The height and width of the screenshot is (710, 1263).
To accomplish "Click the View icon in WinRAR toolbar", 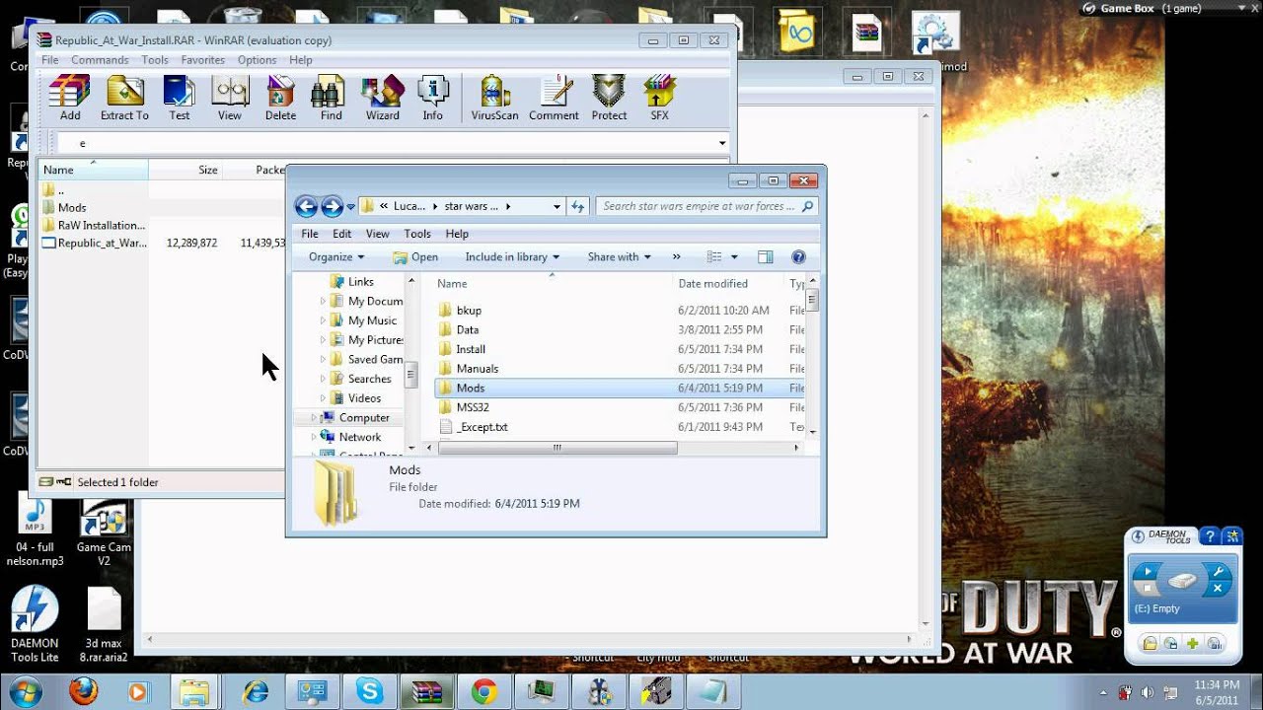I will pos(230,99).
